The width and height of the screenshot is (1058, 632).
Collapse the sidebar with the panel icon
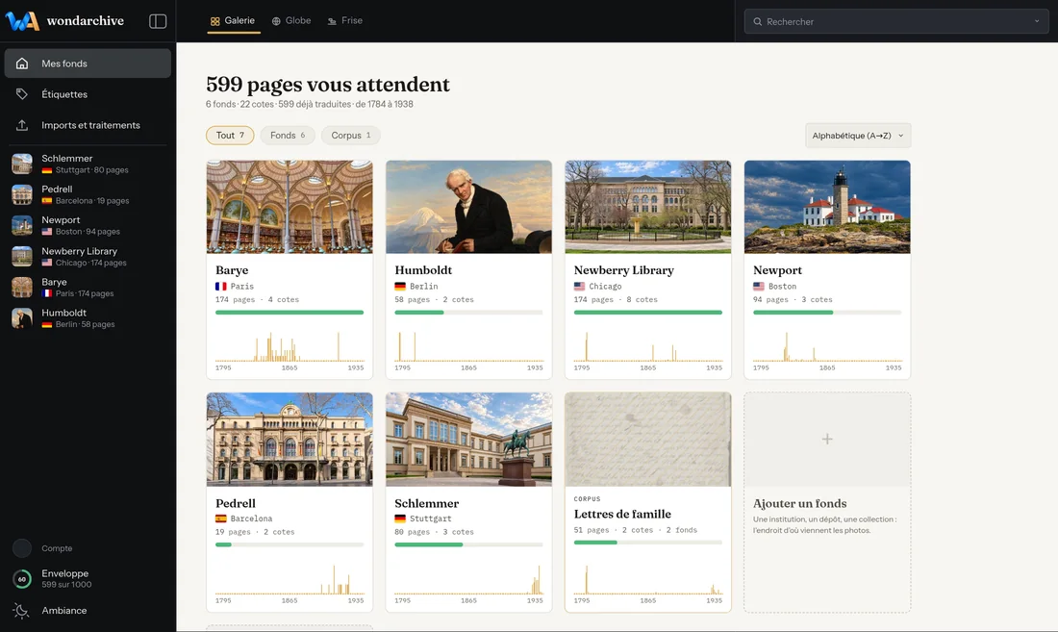[157, 21]
